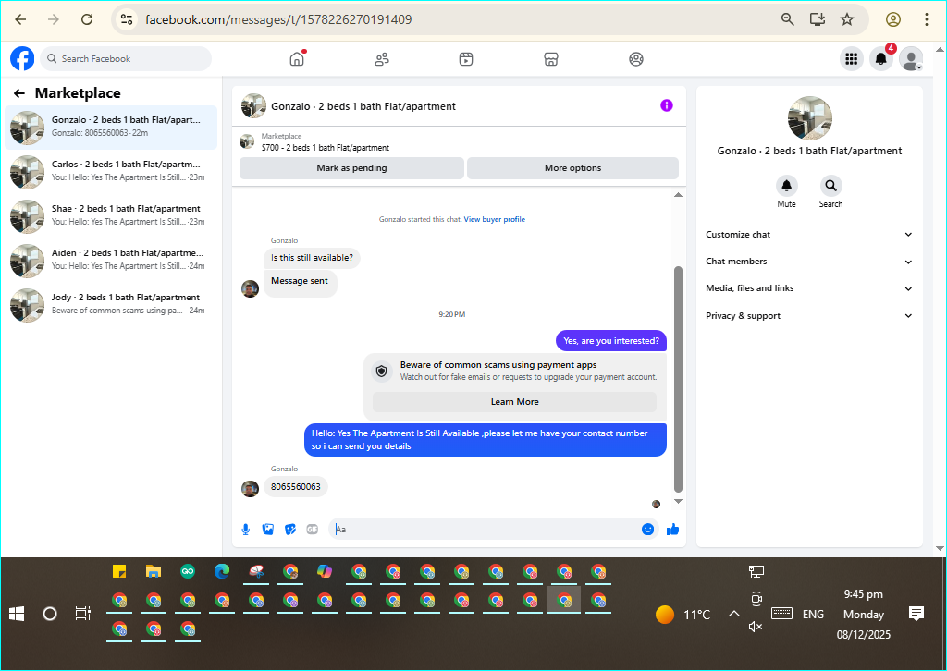This screenshot has height=671, width=947.
Task: Reload the page
Action: [x=87, y=19]
